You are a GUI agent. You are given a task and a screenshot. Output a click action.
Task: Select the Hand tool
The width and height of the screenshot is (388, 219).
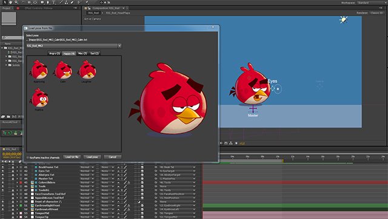(x=10, y=2)
